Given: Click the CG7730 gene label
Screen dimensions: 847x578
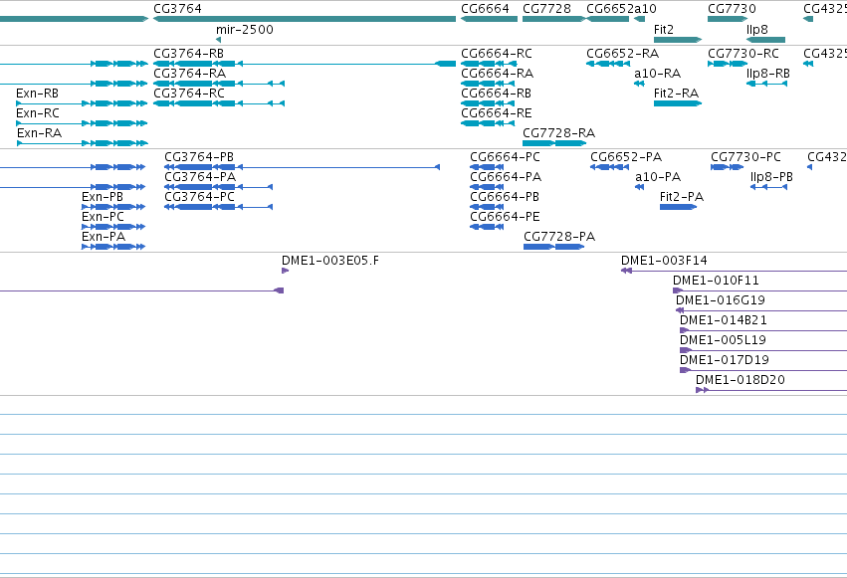Looking at the screenshot, I should click(732, 9).
